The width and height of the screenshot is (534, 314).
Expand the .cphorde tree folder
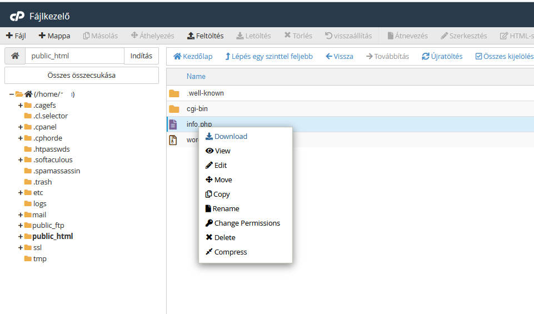tap(21, 138)
